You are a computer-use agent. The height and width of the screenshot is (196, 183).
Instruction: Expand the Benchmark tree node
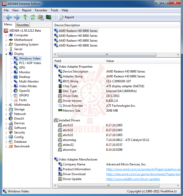coord(6,147)
